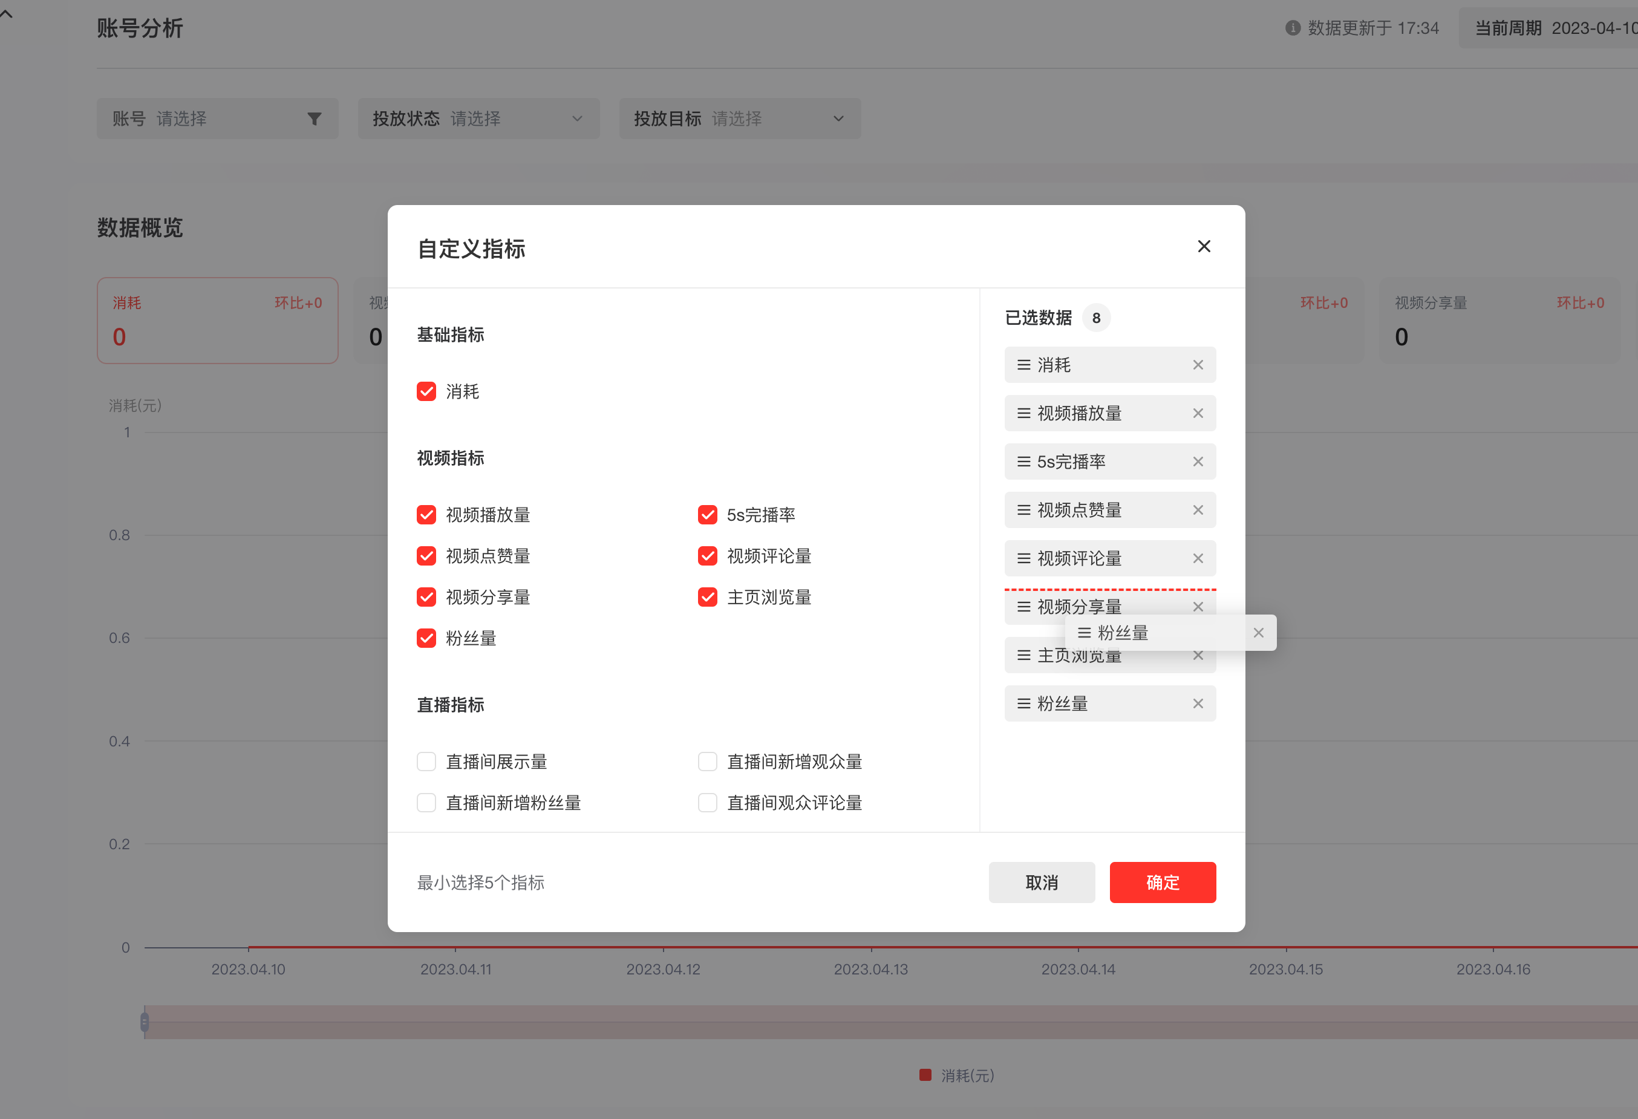The height and width of the screenshot is (1119, 1638).
Task: Enable 直播间展示量 checkbox
Action: click(426, 762)
